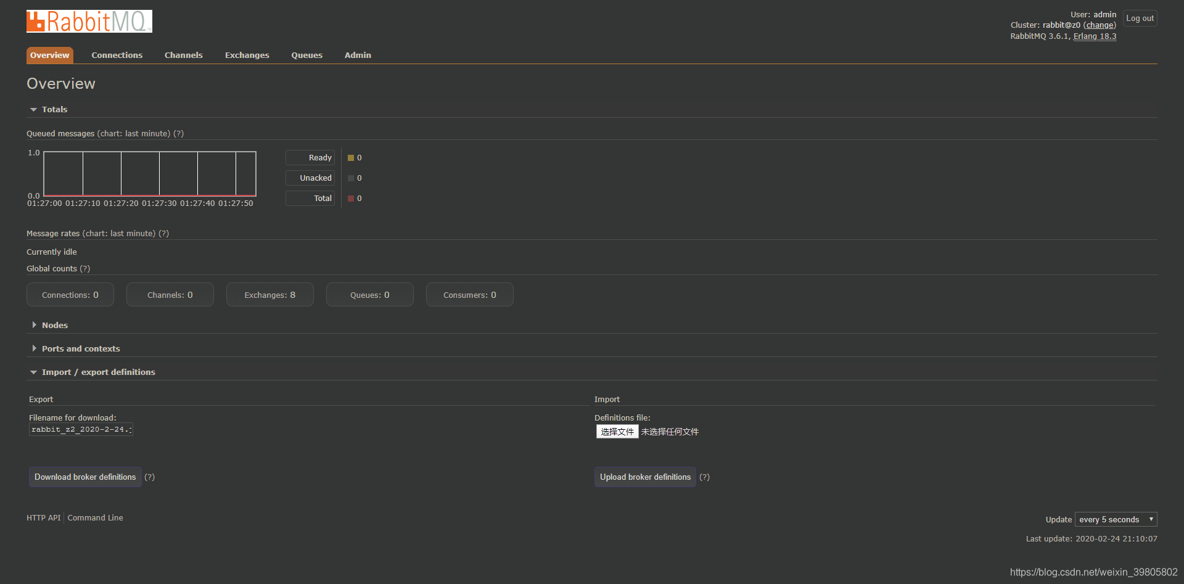
Task: Open help for Queued messages
Action: click(x=178, y=134)
